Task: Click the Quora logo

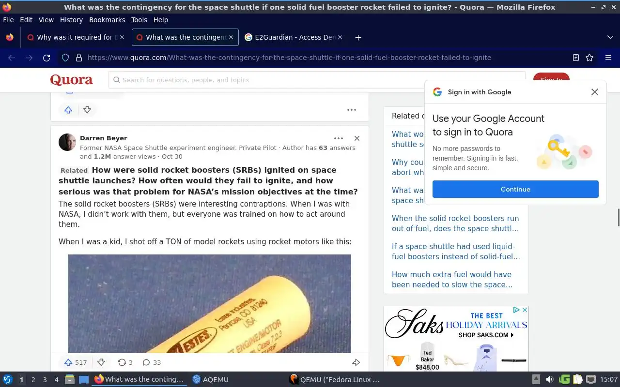Action: pos(71,80)
